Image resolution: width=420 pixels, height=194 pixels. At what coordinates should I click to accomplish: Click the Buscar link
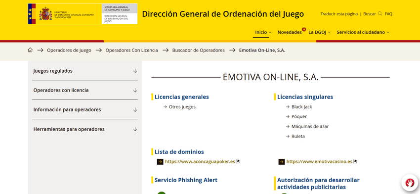coord(370,14)
